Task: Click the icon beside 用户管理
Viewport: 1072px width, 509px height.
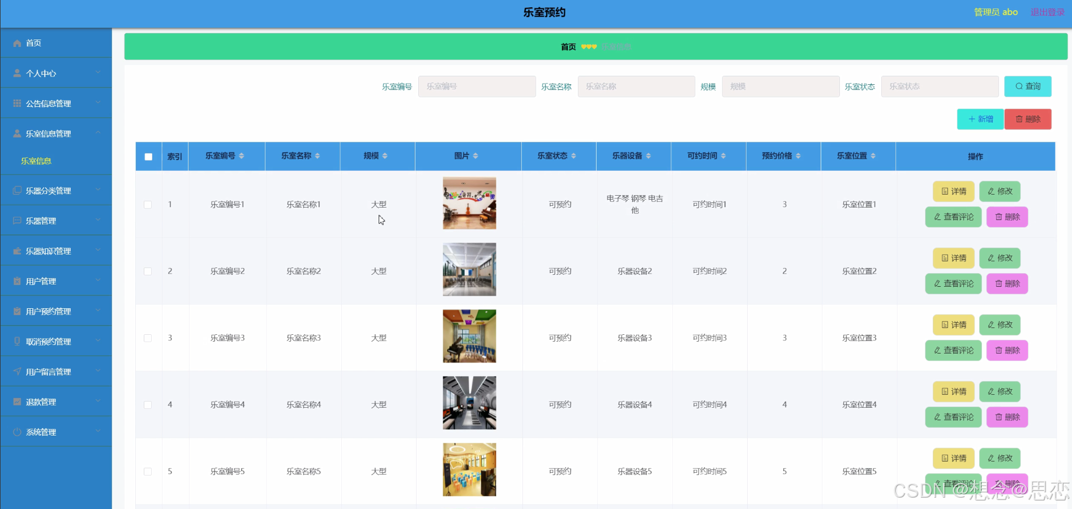Action: (x=17, y=281)
